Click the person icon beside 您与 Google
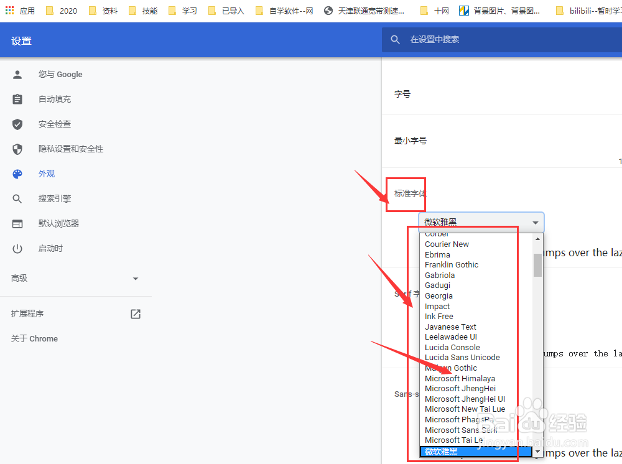The width and height of the screenshot is (622, 464). pos(17,74)
